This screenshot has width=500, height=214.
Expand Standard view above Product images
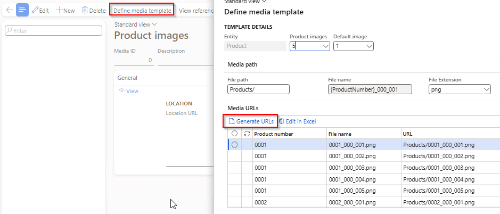[x=136, y=24]
